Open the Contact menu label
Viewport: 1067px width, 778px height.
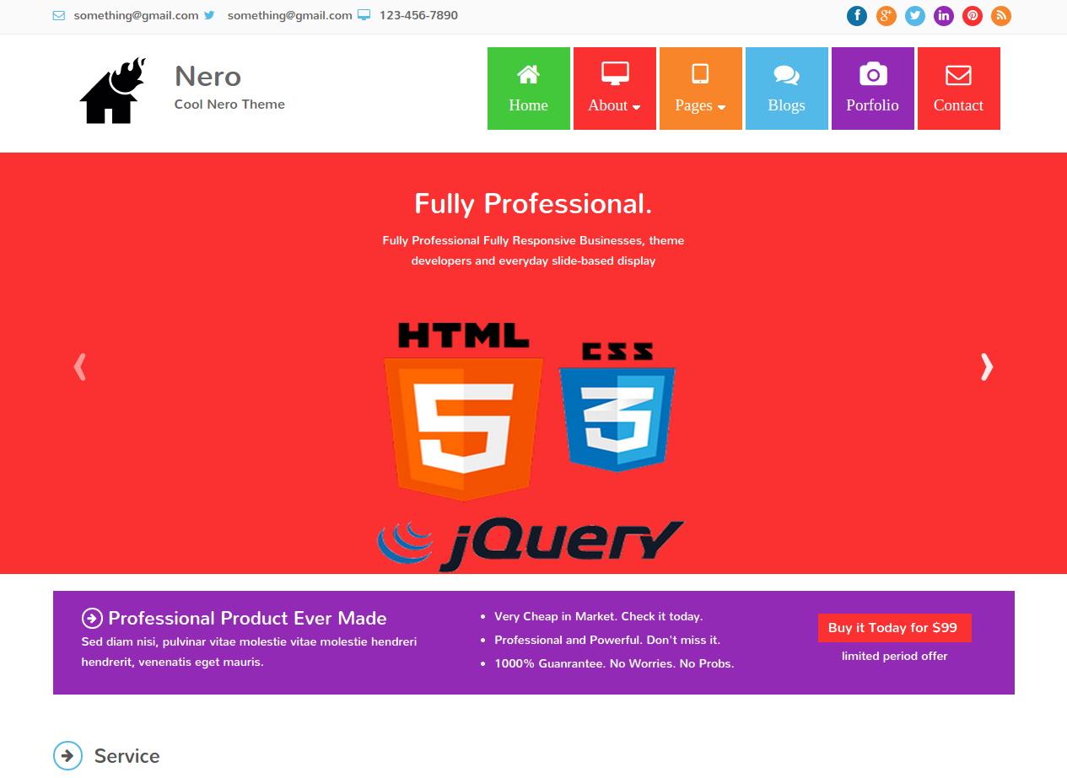[x=958, y=105]
